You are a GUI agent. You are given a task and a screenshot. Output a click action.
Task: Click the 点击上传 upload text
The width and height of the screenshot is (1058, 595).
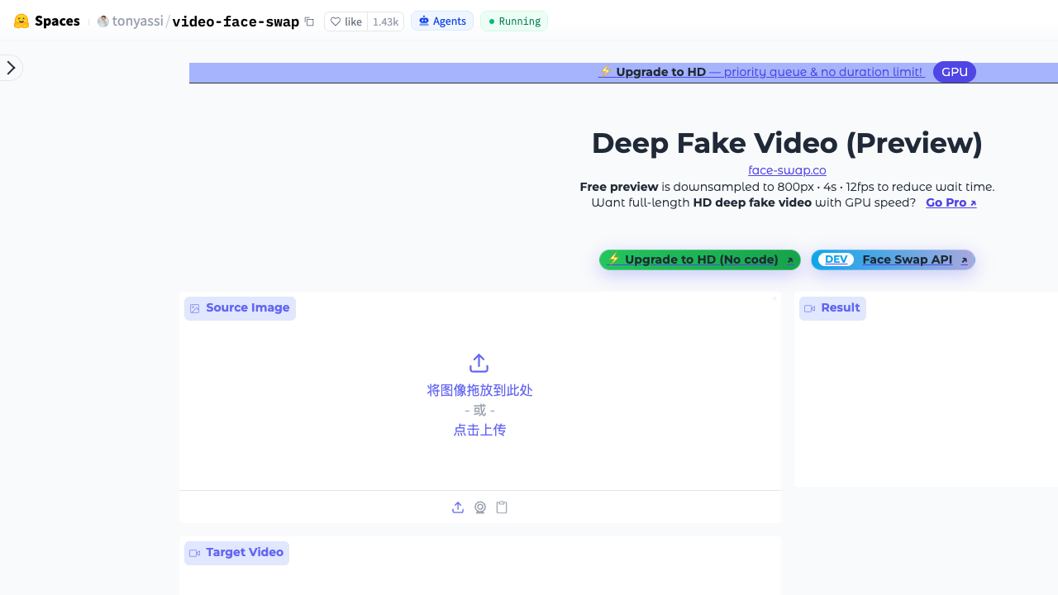479,430
